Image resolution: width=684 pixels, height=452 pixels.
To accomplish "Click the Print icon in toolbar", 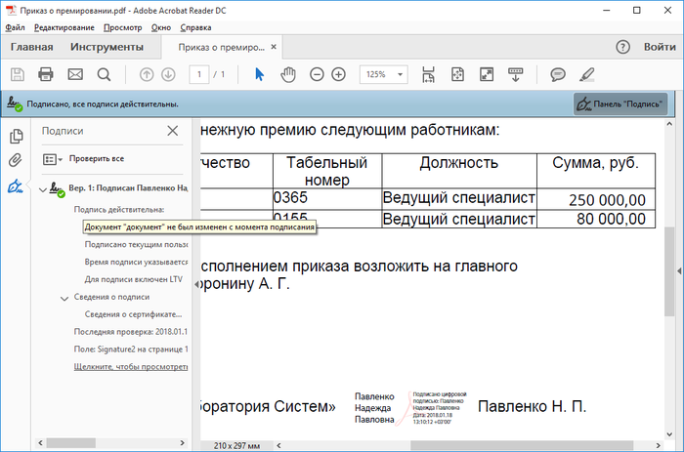I will pyautogui.click(x=46, y=74).
